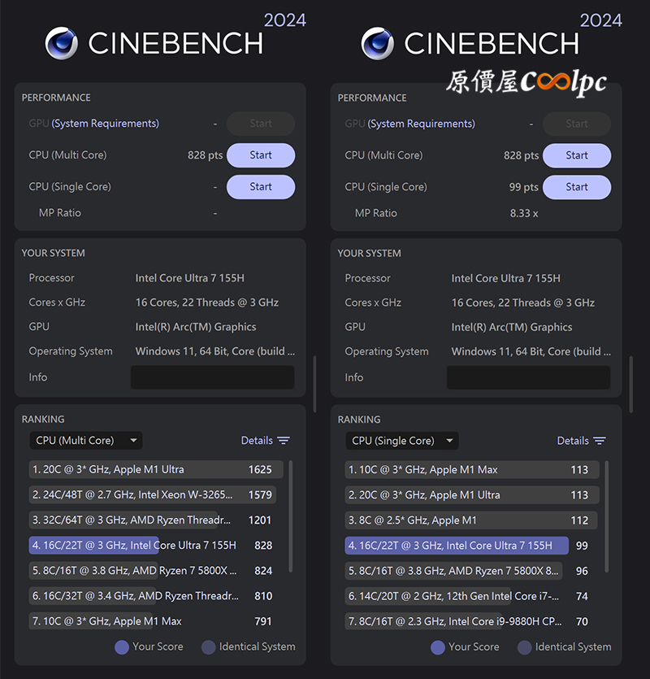This screenshot has width=650, height=679.
Task: Click the Your Score legend dot, right window
Action: [437, 647]
